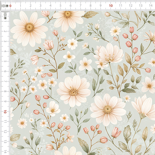This screenshot has width=155, height=155.
Task: Click the number 7 on the top ruler
Action: point(81,5)
